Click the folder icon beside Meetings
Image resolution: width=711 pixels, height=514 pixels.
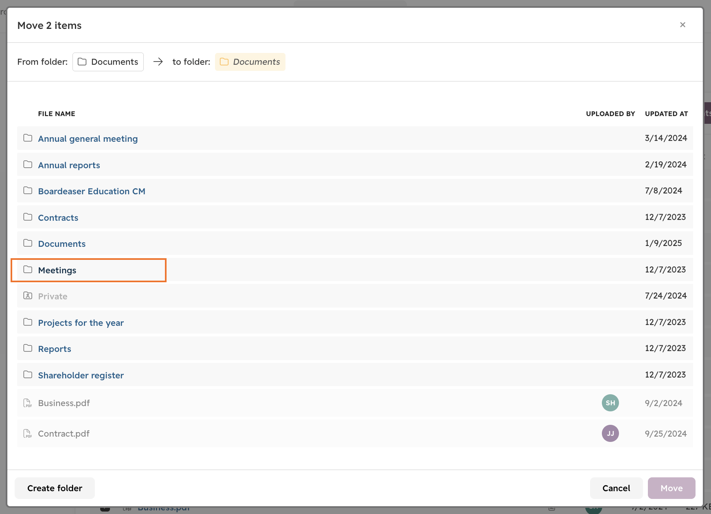click(28, 270)
